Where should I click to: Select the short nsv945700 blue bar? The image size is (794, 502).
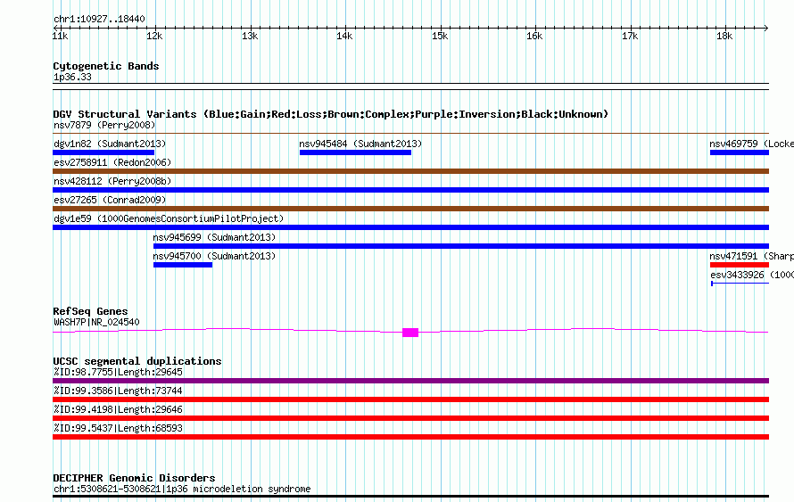183,265
